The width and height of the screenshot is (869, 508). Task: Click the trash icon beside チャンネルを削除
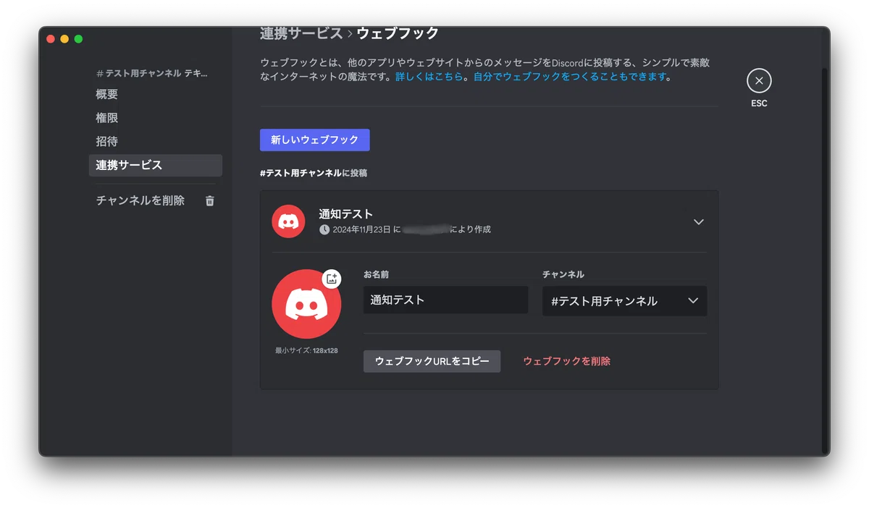tap(210, 201)
